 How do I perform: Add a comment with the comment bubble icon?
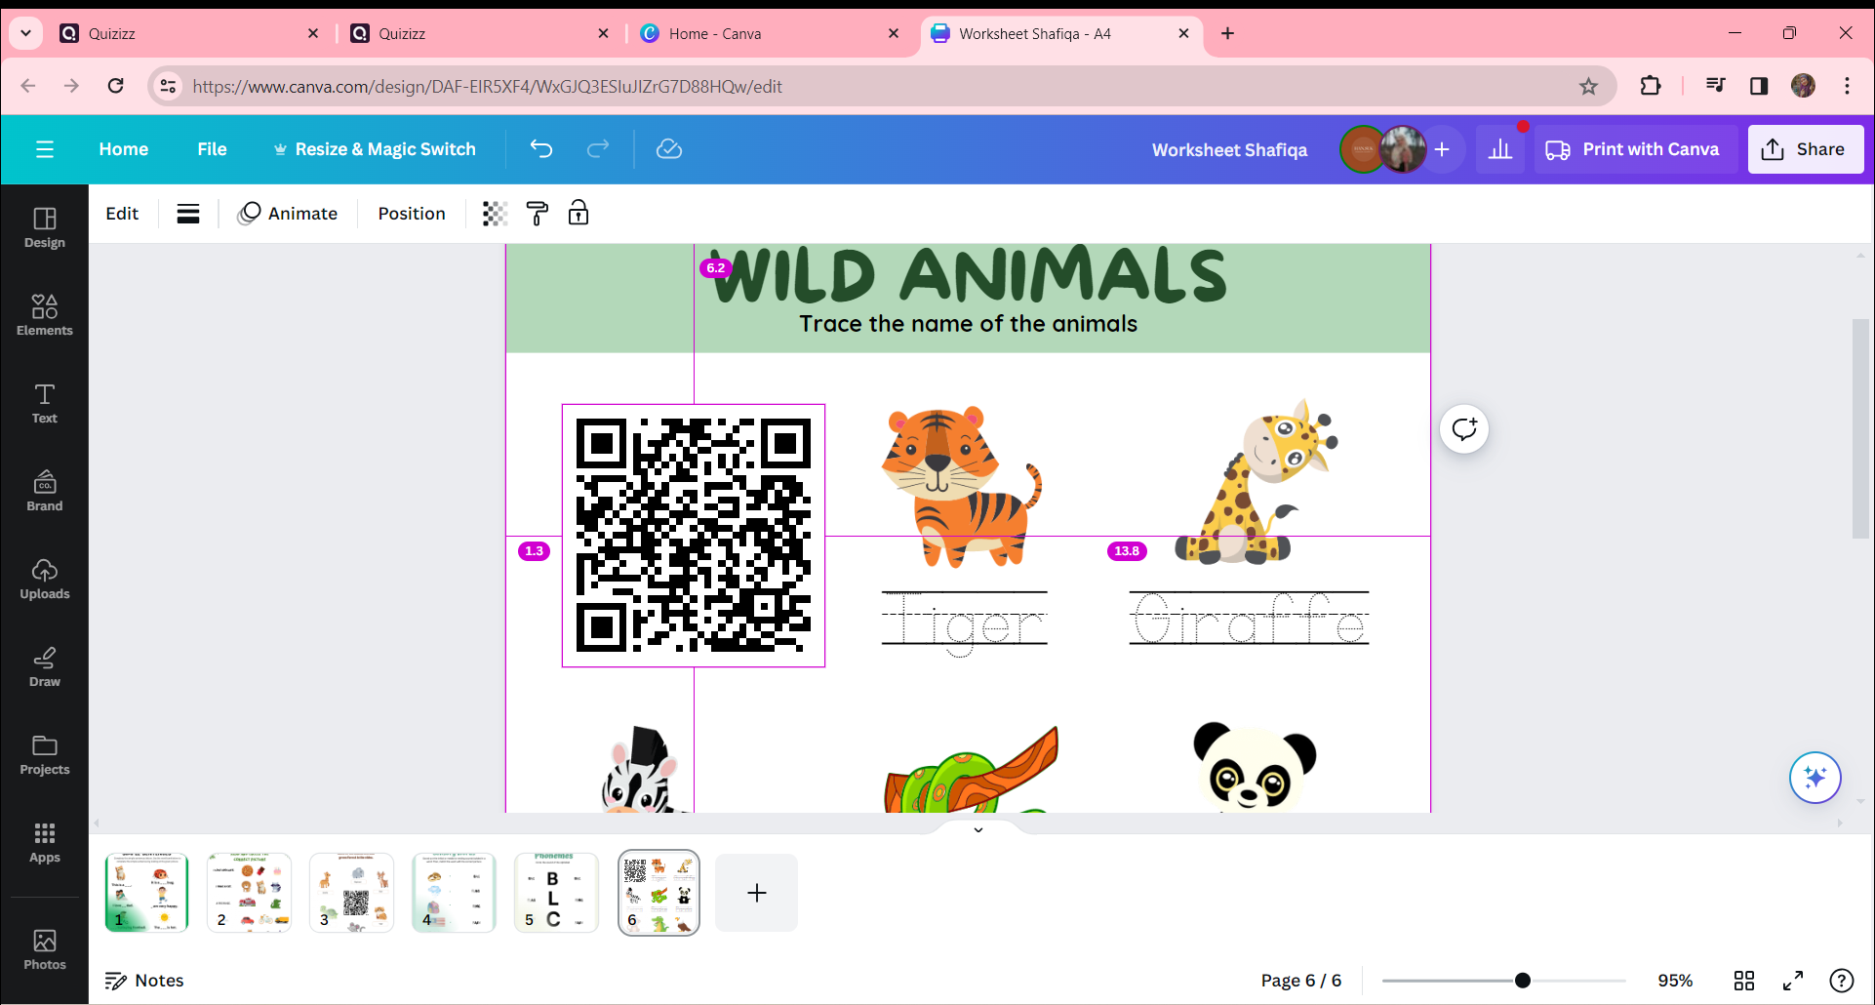click(1464, 429)
